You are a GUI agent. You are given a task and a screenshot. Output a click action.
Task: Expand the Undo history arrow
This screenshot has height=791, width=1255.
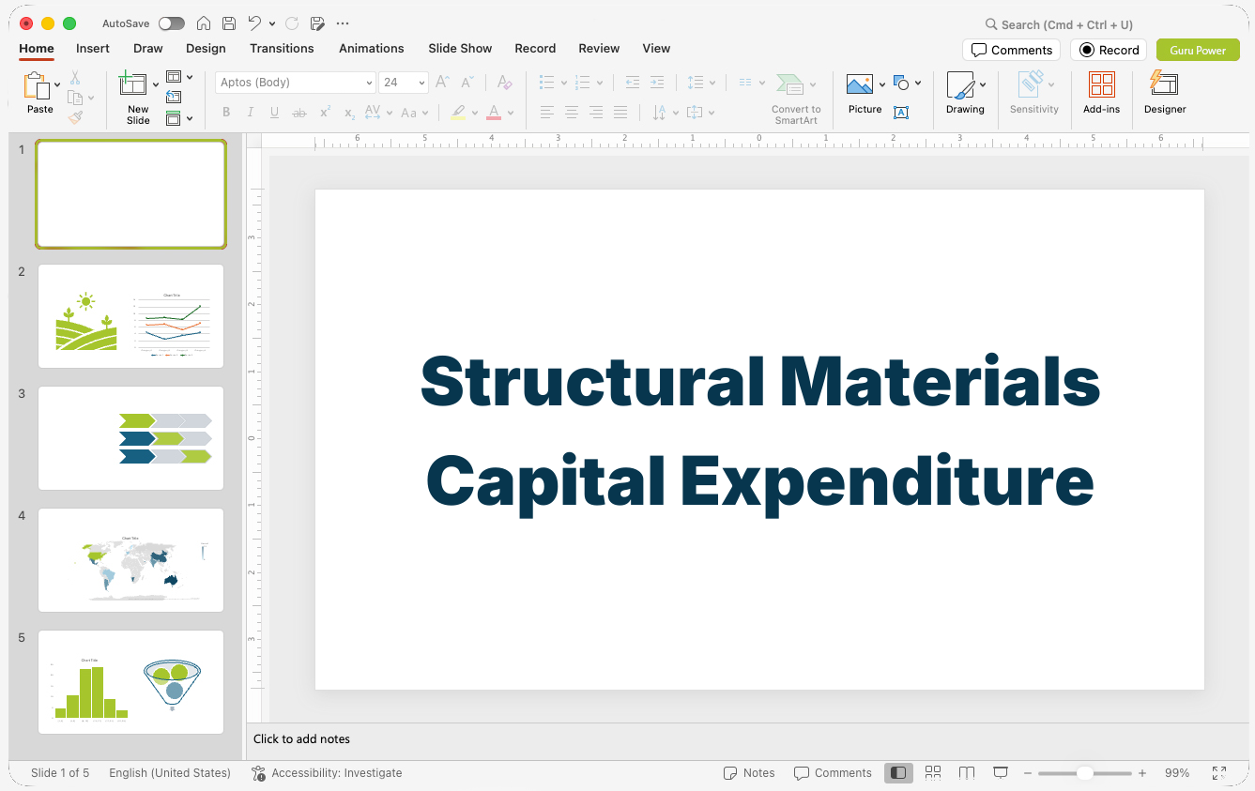pos(272,23)
